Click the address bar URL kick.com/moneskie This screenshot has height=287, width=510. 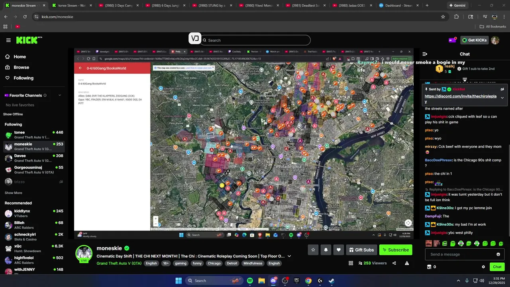pos(57,17)
